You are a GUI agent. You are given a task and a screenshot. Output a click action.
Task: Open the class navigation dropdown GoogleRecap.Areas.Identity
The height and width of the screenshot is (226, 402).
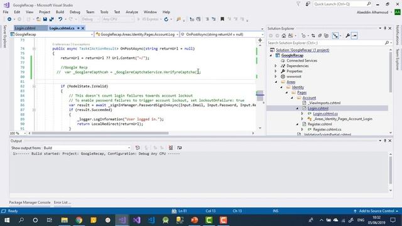[137, 35]
